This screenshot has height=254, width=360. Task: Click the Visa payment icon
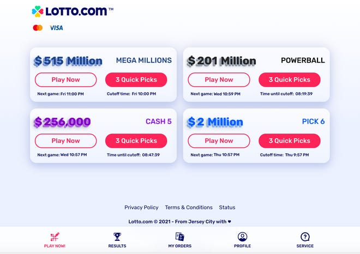(x=56, y=28)
